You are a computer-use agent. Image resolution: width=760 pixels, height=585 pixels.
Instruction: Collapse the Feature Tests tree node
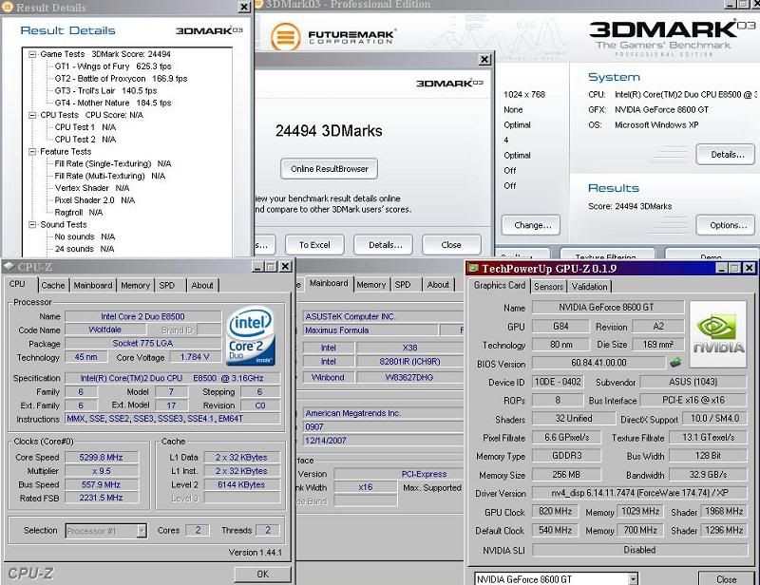(32, 152)
